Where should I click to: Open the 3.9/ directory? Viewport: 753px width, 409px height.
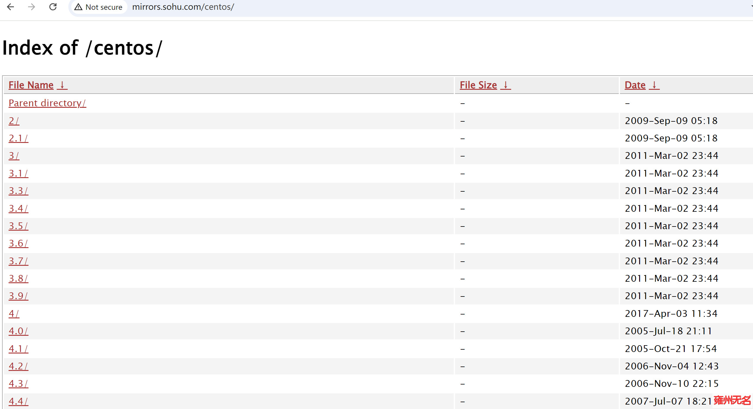pyautogui.click(x=18, y=296)
